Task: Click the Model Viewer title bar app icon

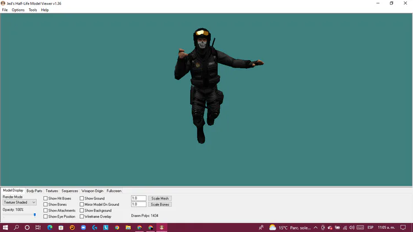Action: click(x=3, y=3)
